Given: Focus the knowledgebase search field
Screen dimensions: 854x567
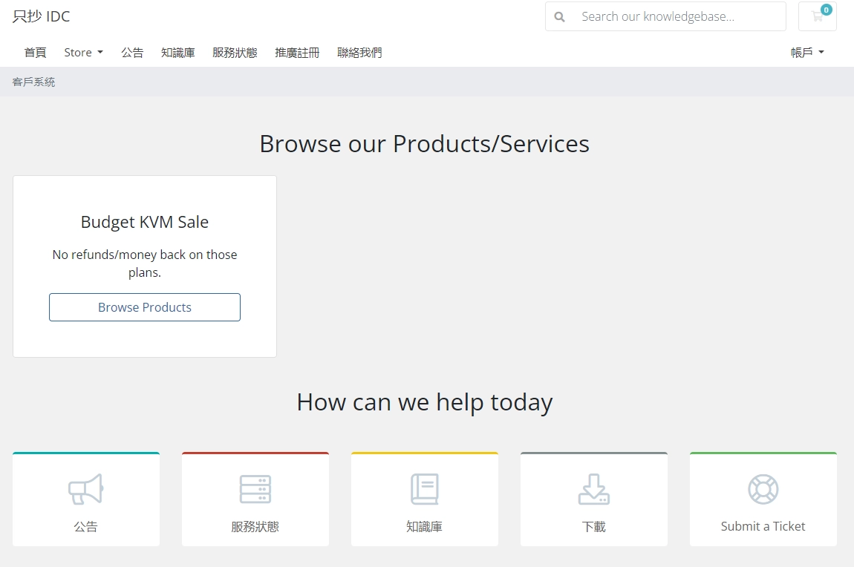Looking at the screenshot, I should click(676, 16).
